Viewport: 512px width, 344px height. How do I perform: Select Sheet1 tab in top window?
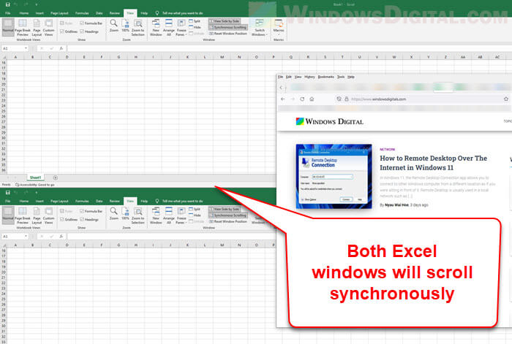point(35,177)
